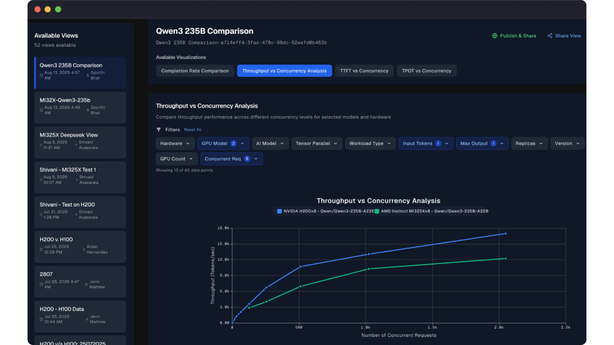Click the clock icon in MI32X-Qwen3-235b card
The width and height of the screenshot is (614, 345).
coord(41,110)
